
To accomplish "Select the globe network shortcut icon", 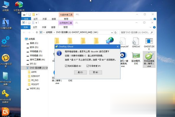I will point(110,41).
